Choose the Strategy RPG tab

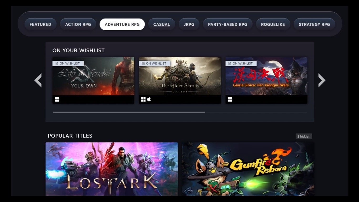[314, 24]
